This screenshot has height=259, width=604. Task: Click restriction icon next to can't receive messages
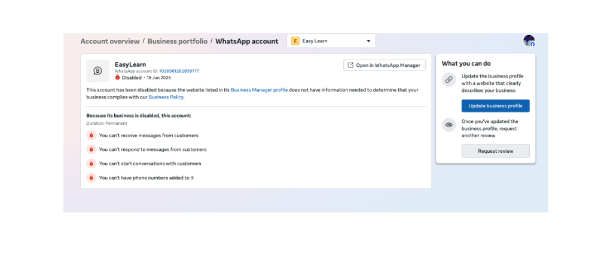click(91, 135)
